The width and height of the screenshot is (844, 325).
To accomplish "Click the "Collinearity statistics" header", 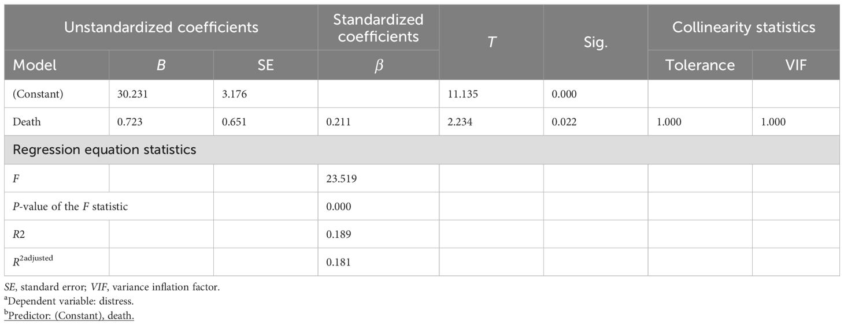I will [743, 27].
